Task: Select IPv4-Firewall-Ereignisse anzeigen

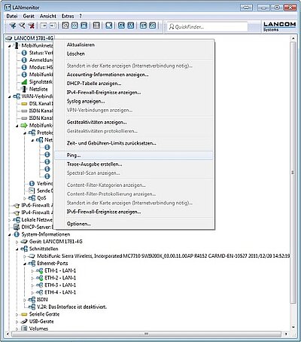Action: coord(134,93)
